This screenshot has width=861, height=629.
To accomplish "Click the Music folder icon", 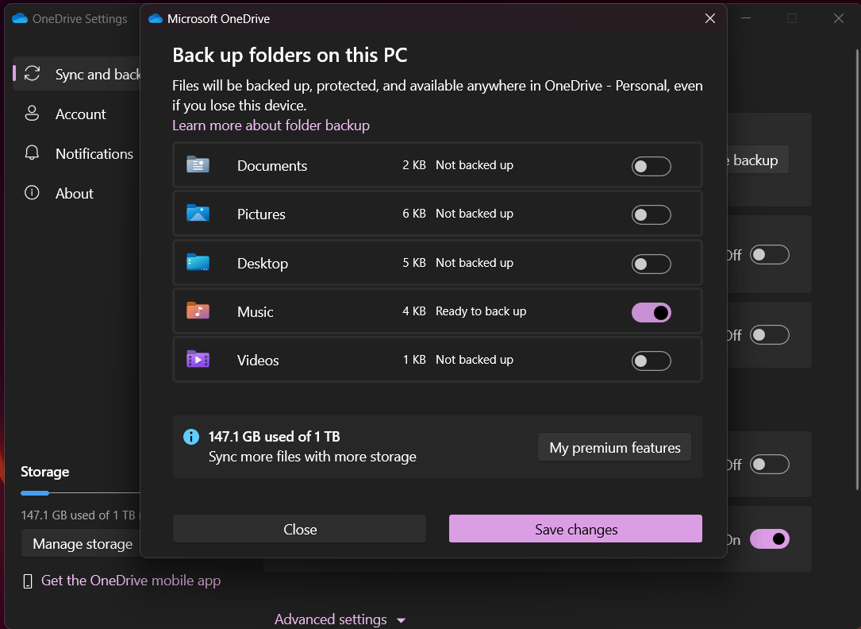I will (x=198, y=311).
